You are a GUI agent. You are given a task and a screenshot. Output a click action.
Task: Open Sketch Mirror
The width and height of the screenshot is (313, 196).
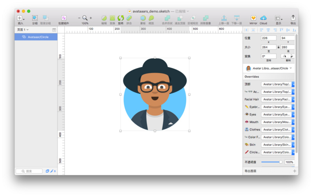pyautogui.click(x=253, y=18)
